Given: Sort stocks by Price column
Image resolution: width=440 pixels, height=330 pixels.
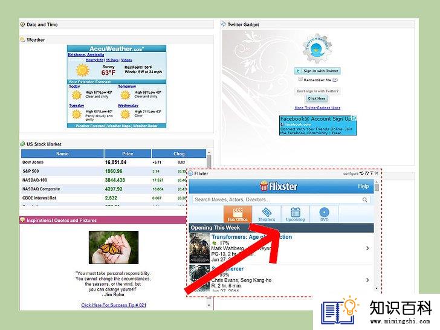Looking at the screenshot, I should pyautogui.click(x=128, y=154).
